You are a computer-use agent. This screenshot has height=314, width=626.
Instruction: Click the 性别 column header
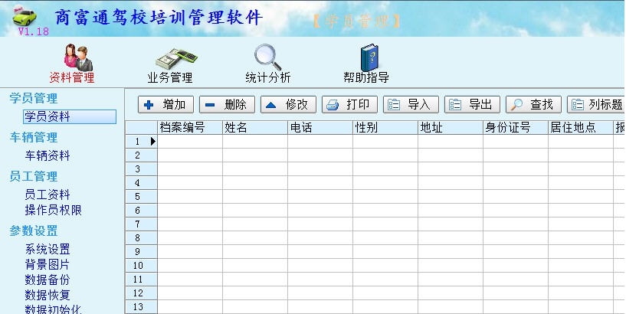385,128
